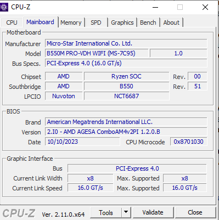
Task: Open the Memory tab
Action: (71, 22)
